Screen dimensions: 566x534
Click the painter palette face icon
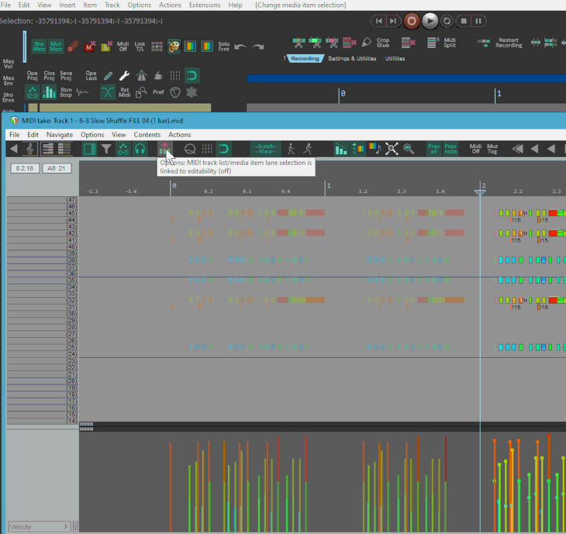[174, 46]
